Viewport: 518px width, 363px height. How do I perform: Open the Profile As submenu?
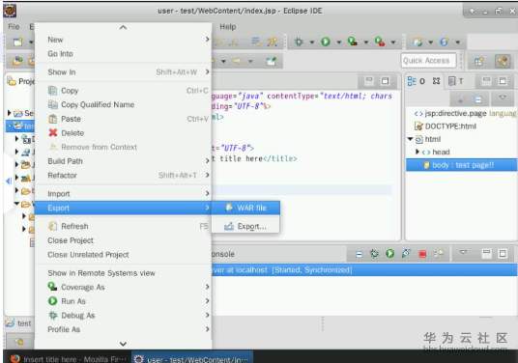[123, 329]
